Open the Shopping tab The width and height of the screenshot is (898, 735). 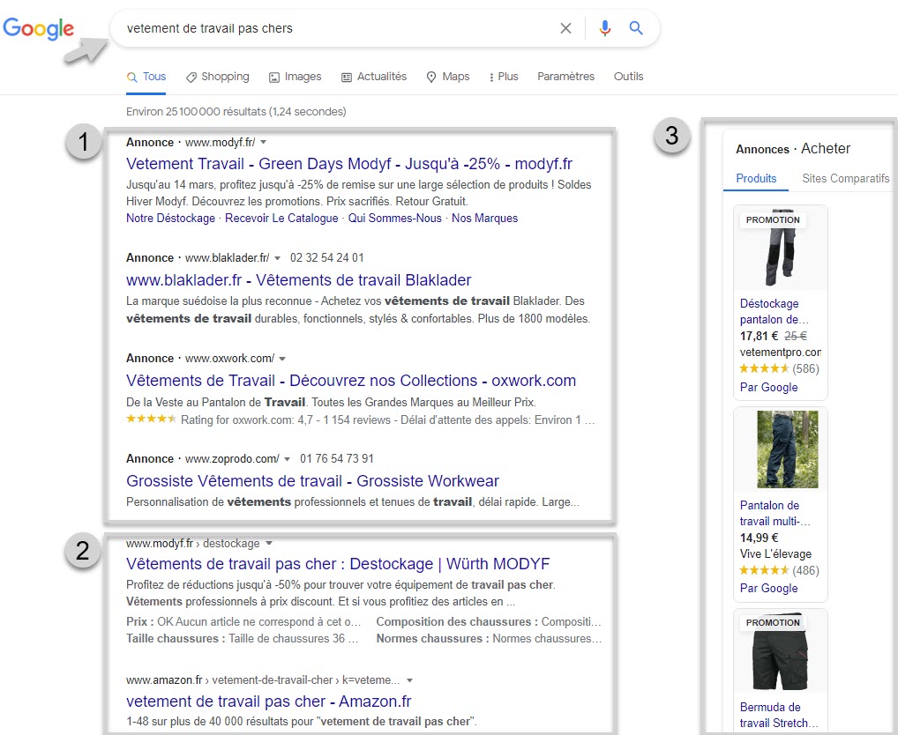(x=218, y=77)
